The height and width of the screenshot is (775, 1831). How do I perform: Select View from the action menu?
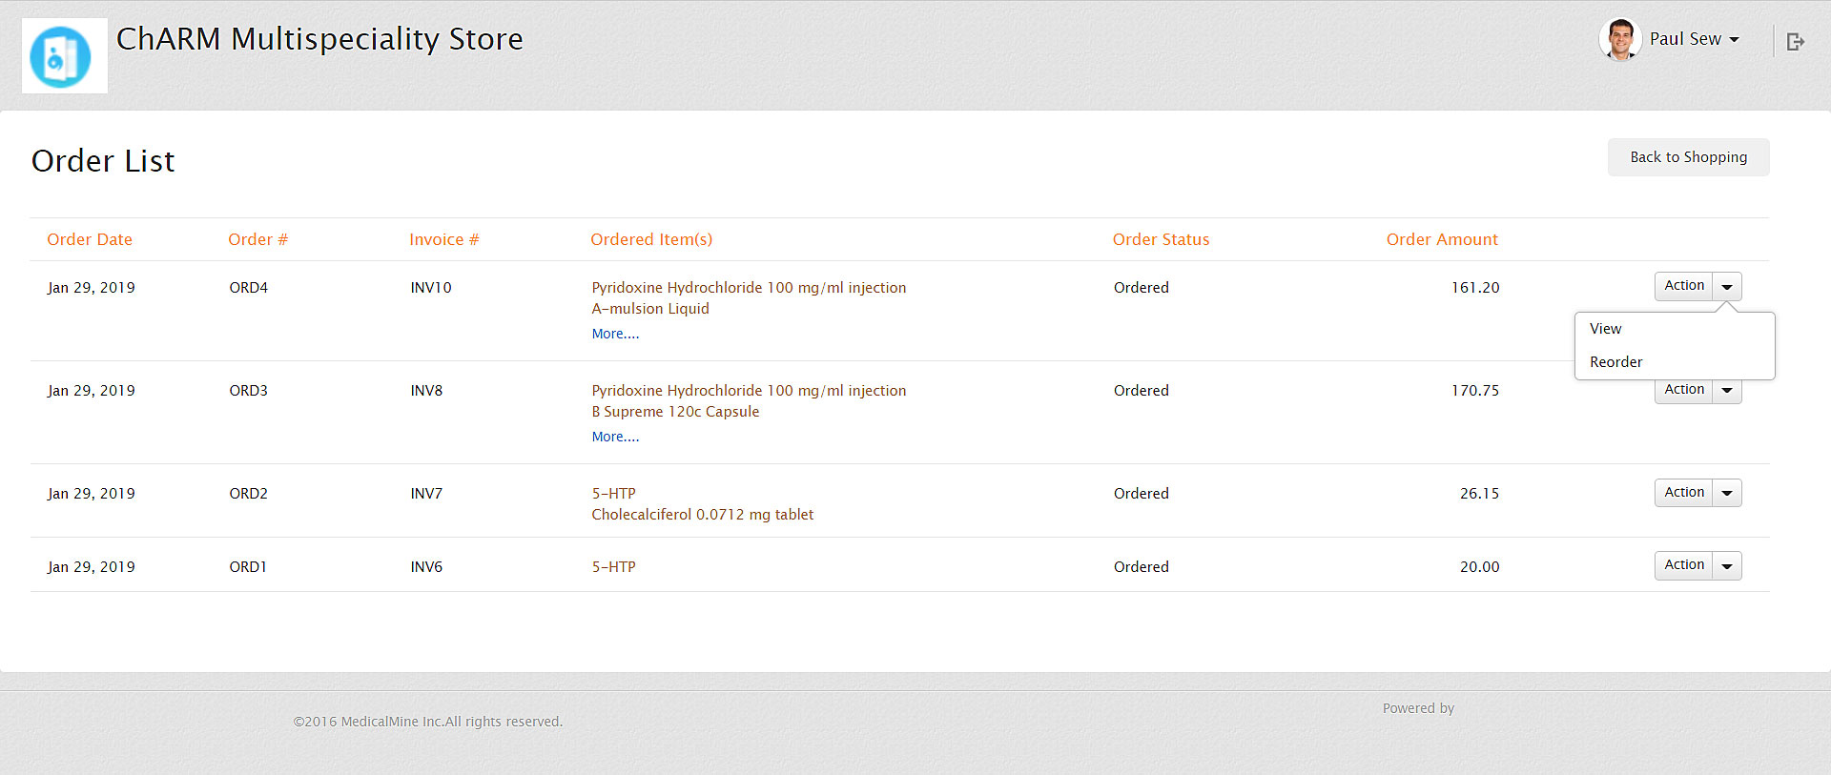coord(1605,329)
